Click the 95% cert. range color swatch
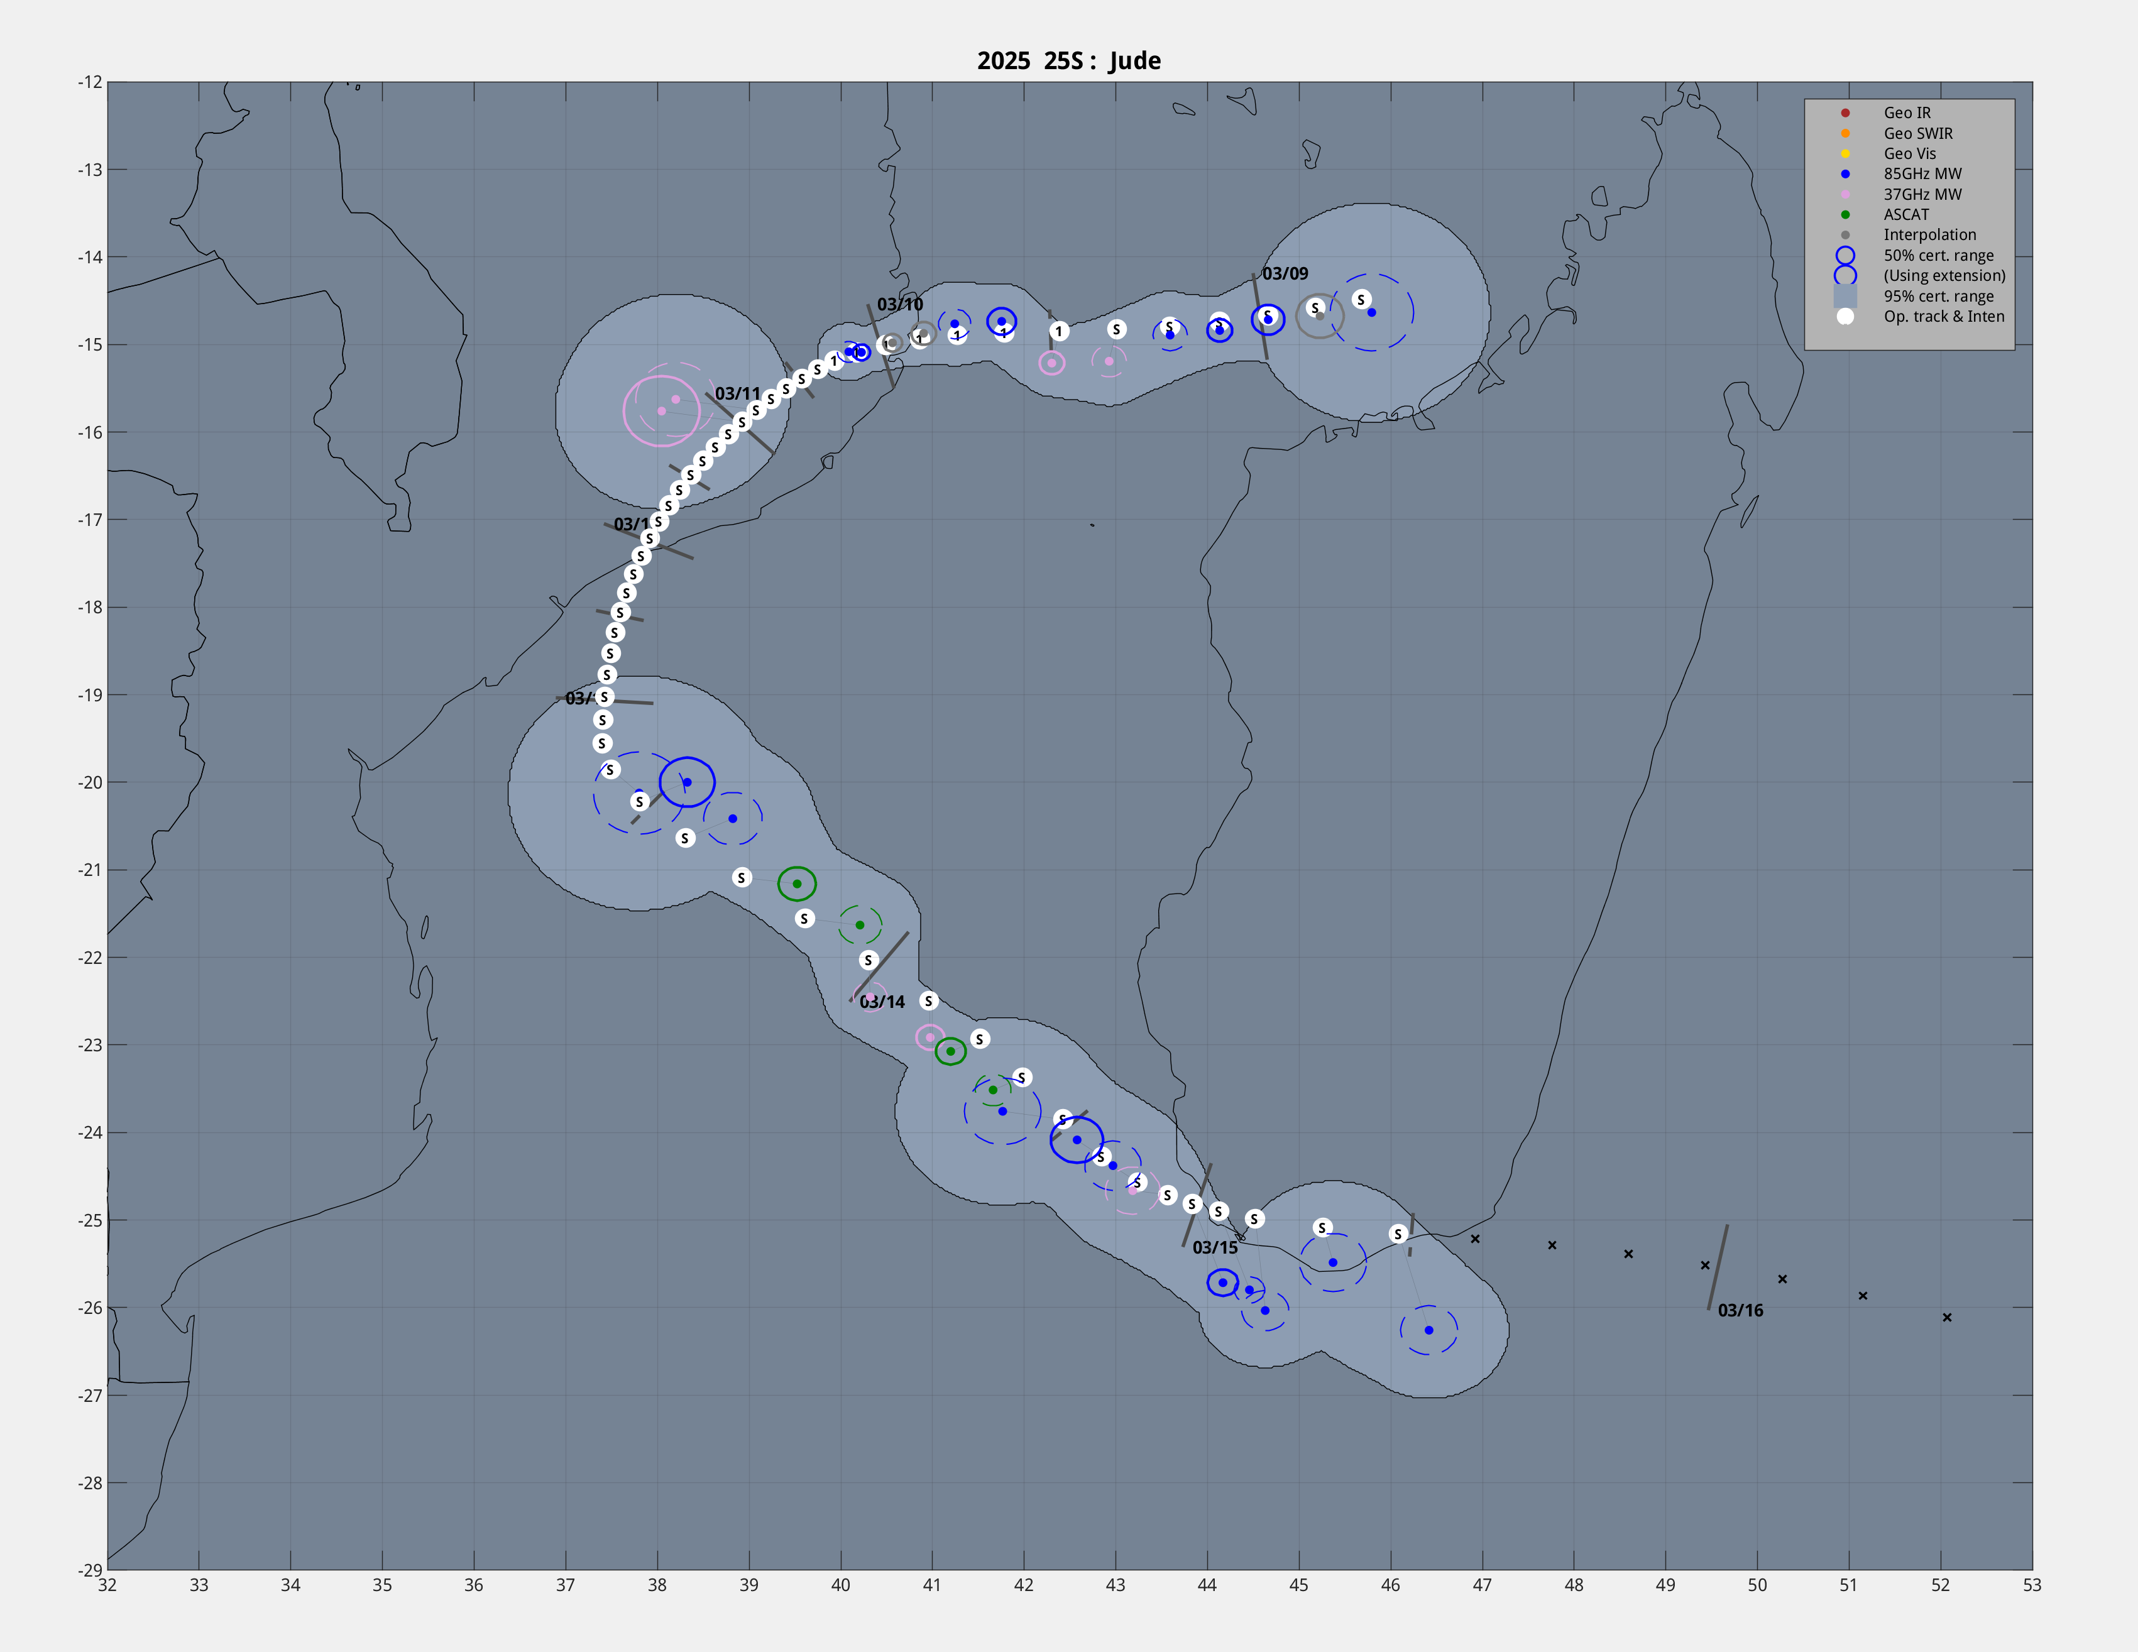2138x1652 pixels. point(1845,297)
